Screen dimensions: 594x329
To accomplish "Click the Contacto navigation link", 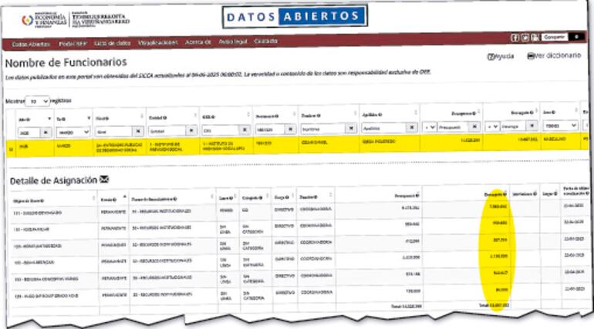I will [265, 42].
